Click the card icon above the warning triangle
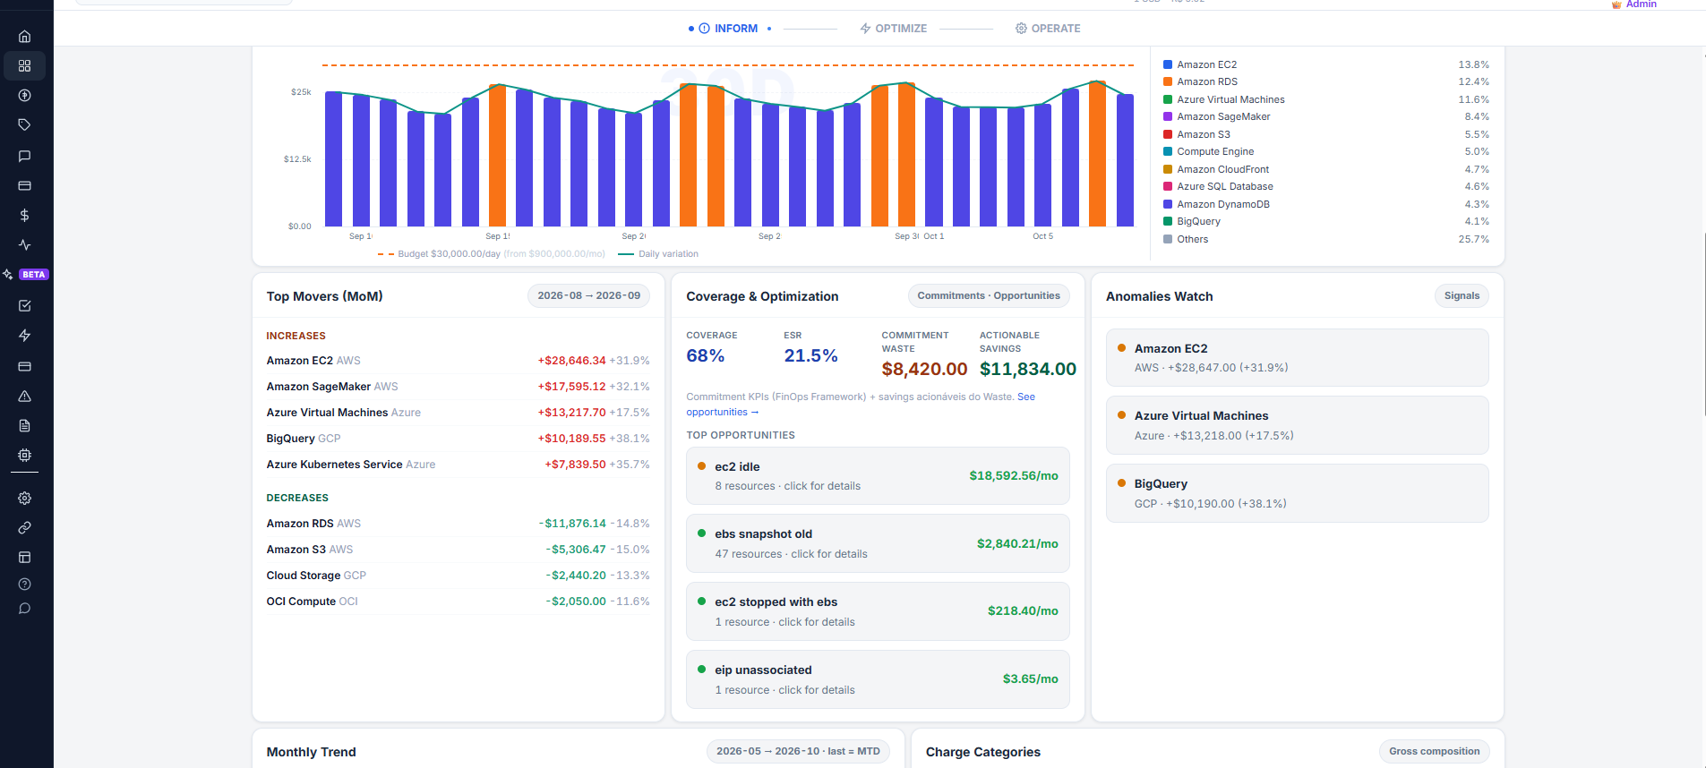Viewport: 1706px width, 768px height. point(24,367)
